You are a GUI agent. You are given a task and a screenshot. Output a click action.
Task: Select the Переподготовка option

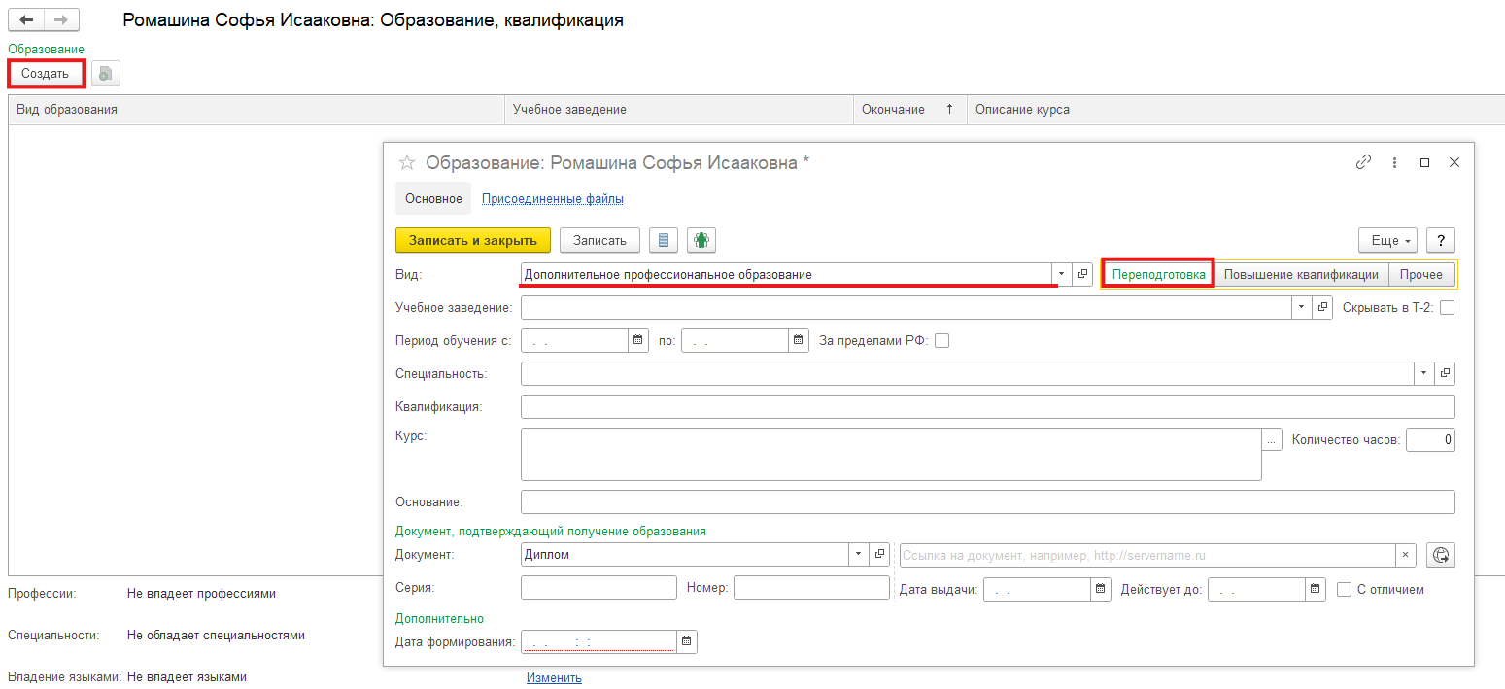pos(1158,275)
